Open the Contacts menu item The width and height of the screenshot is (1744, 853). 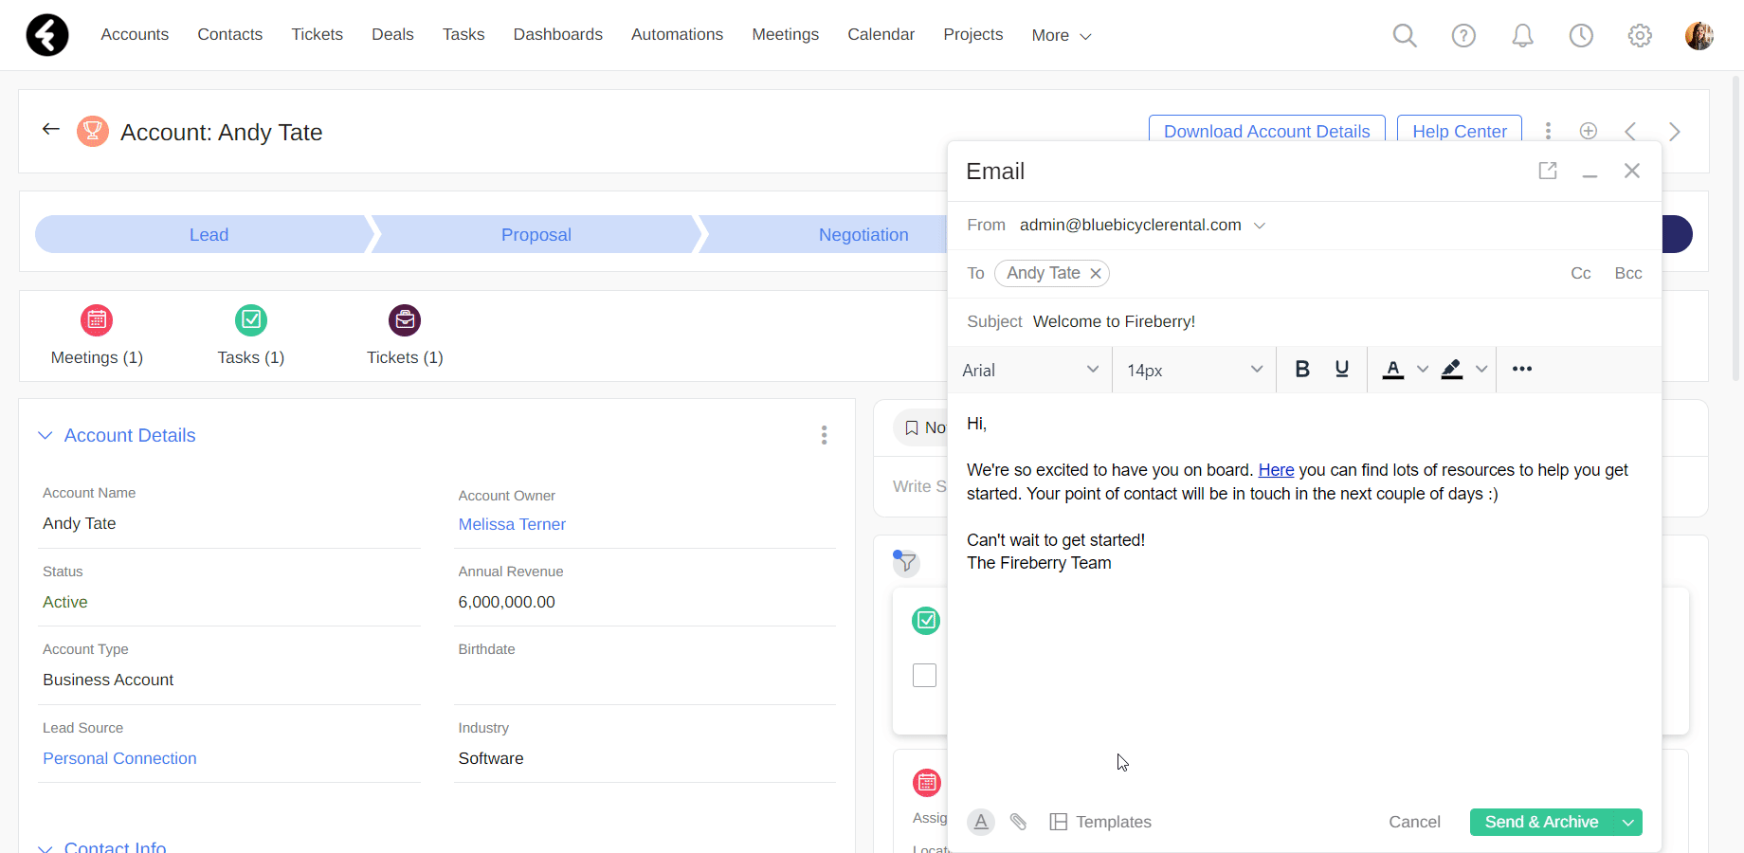(x=230, y=34)
